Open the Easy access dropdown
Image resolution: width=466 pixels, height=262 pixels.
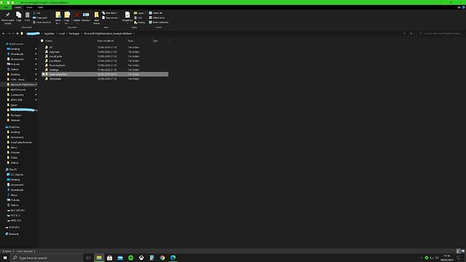[111, 18]
